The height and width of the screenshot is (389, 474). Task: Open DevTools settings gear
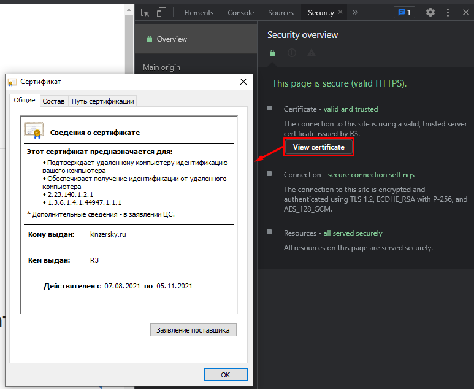point(430,12)
